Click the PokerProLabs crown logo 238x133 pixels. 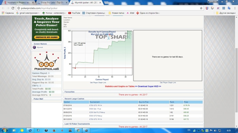pos(47,61)
